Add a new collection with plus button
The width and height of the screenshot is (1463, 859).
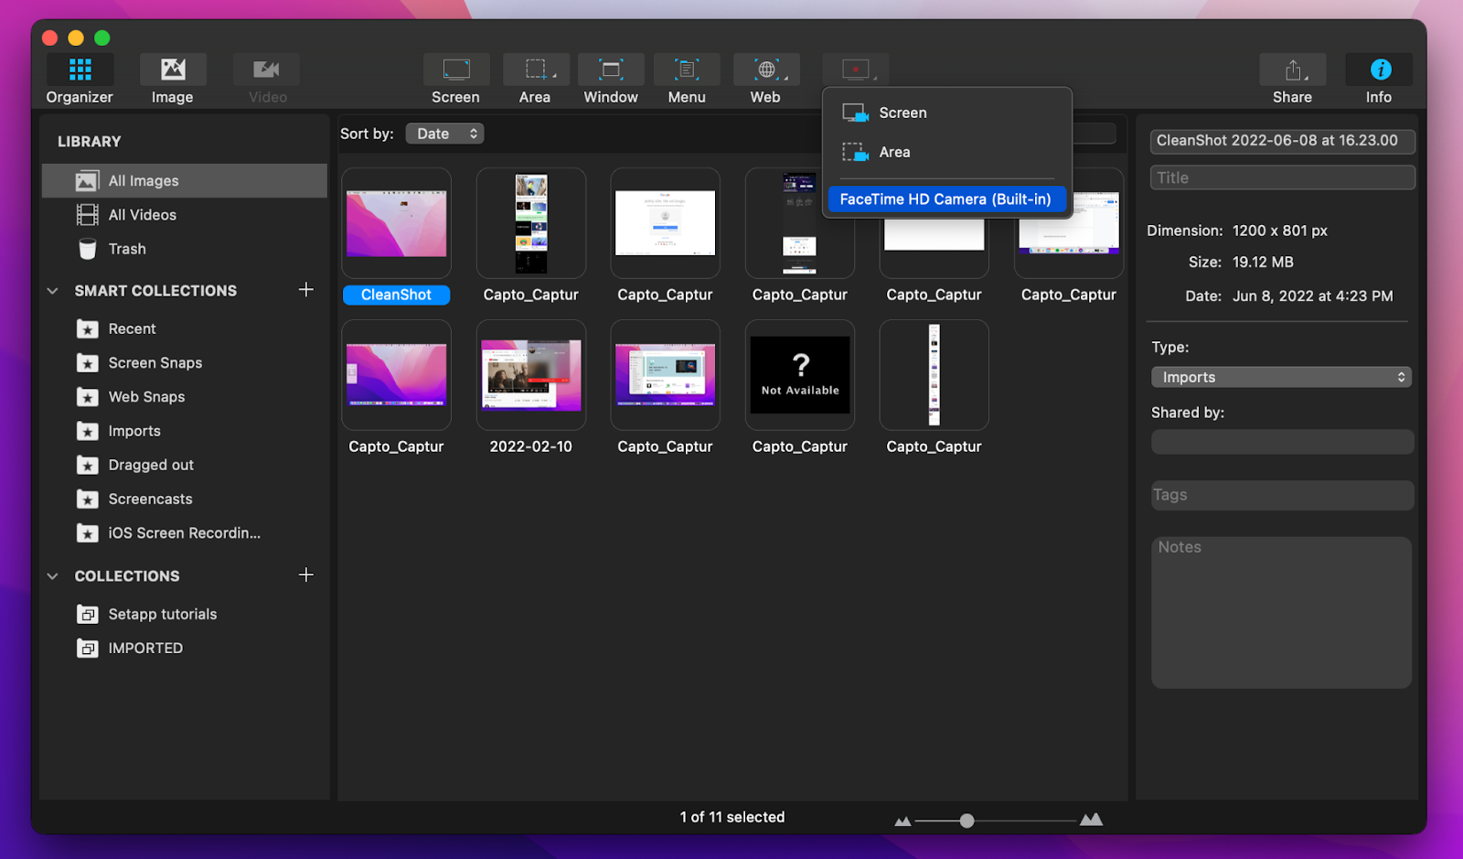pyautogui.click(x=306, y=574)
